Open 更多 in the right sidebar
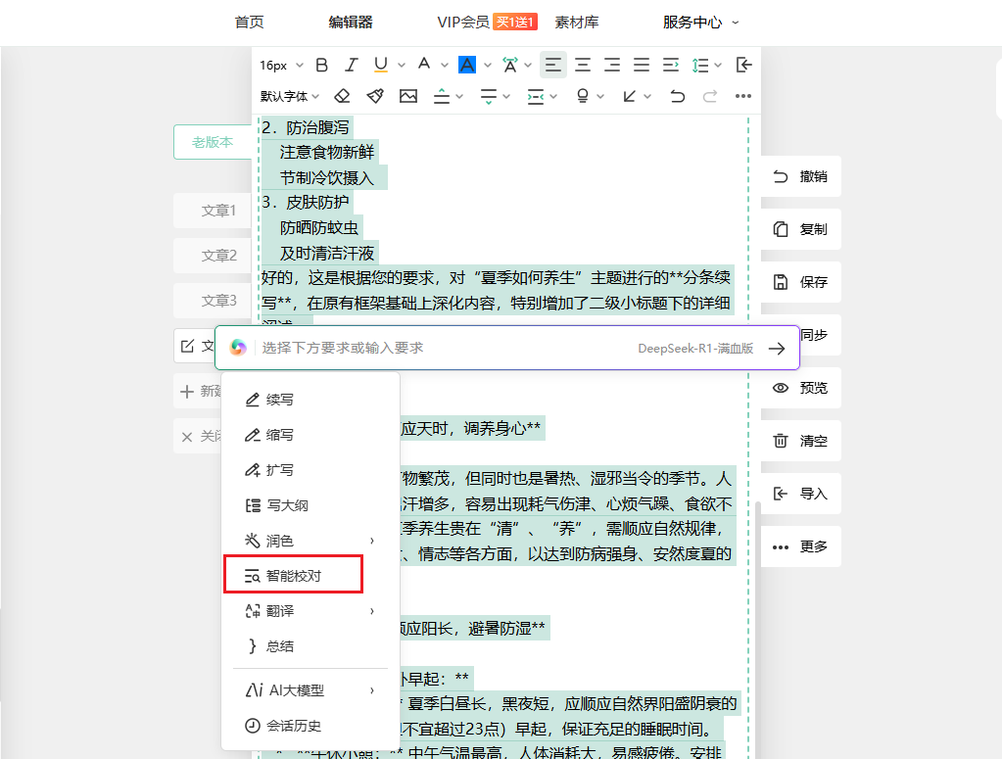This screenshot has height=759, width=1002. [800, 546]
